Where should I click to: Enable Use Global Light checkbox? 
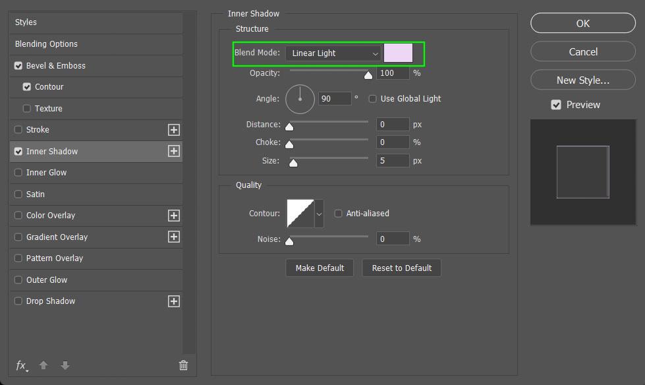click(372, 99)
